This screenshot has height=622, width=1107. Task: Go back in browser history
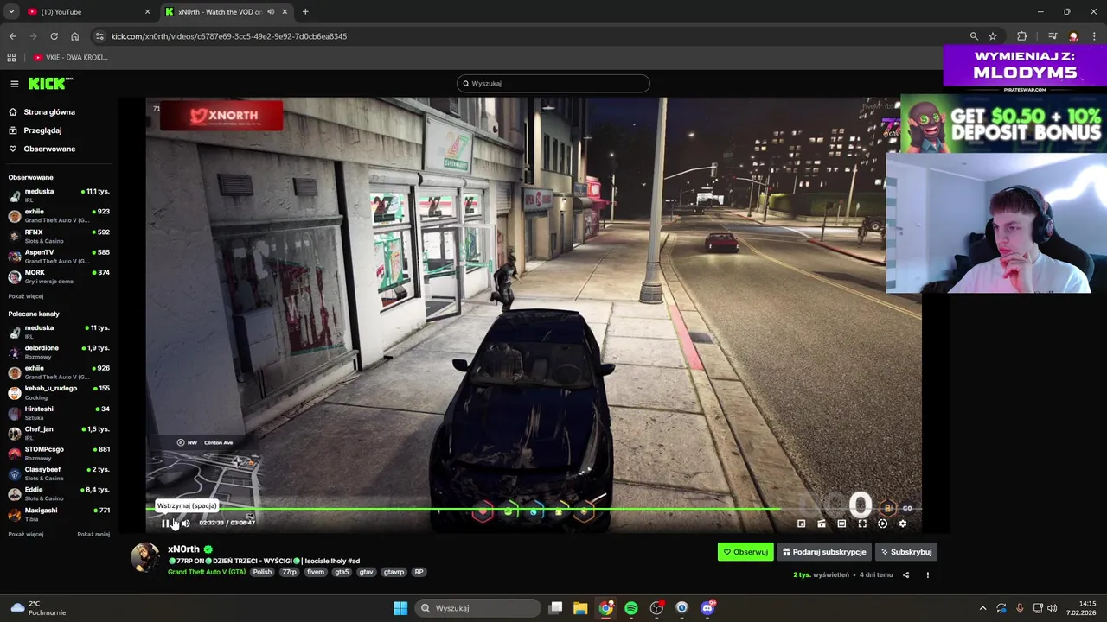pyautogui.click(x=12, y=36)
